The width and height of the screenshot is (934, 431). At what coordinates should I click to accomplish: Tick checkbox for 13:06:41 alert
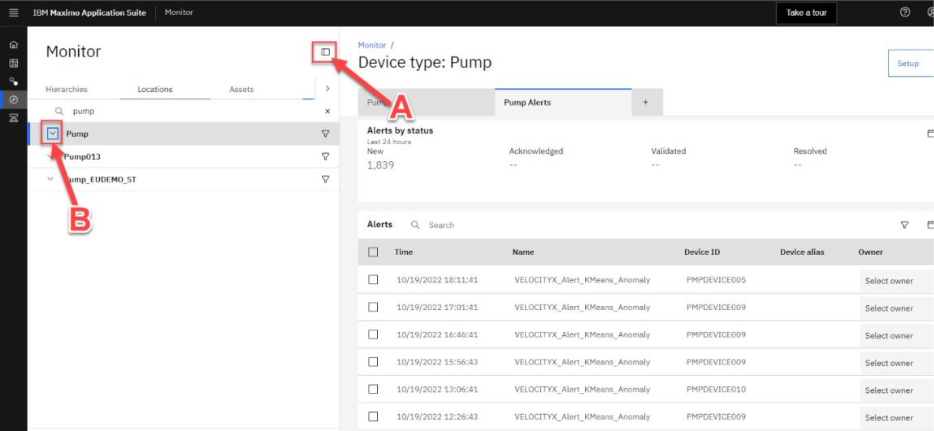(373, 389)
